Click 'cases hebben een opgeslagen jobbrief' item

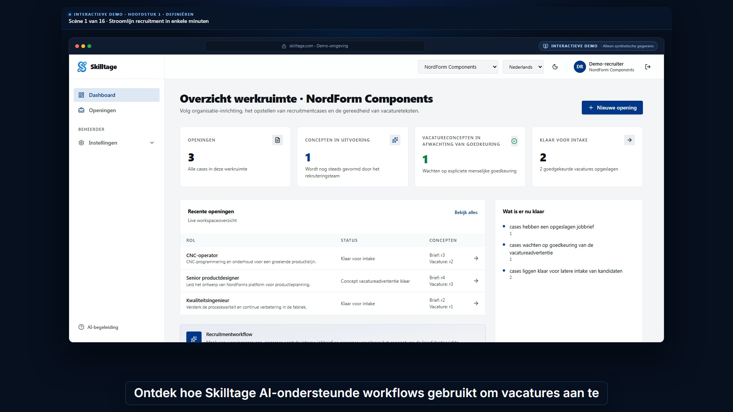coord(552,227)
